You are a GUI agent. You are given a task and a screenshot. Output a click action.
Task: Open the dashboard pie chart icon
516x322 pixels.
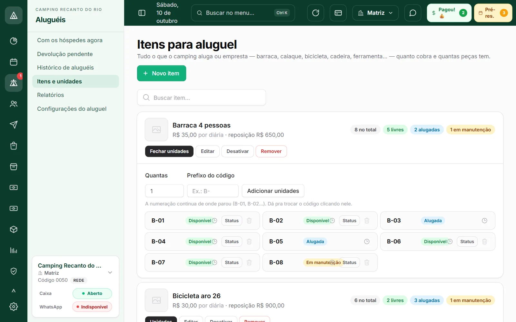coord(14,41)
